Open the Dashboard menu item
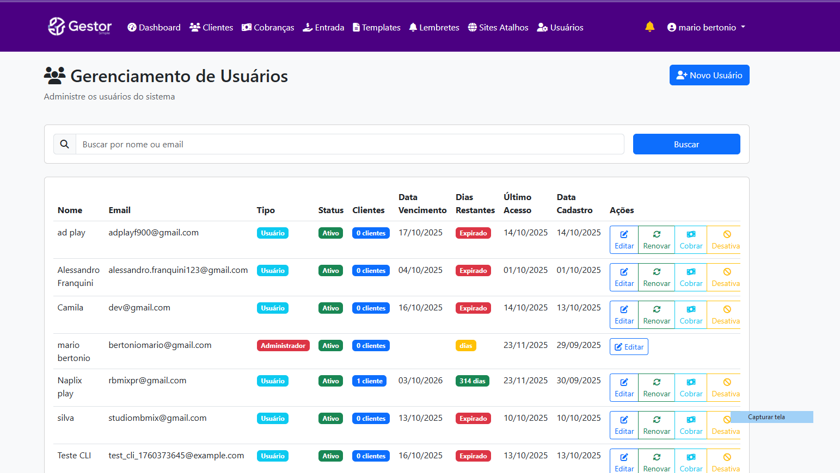 click(x=154, y=27)
